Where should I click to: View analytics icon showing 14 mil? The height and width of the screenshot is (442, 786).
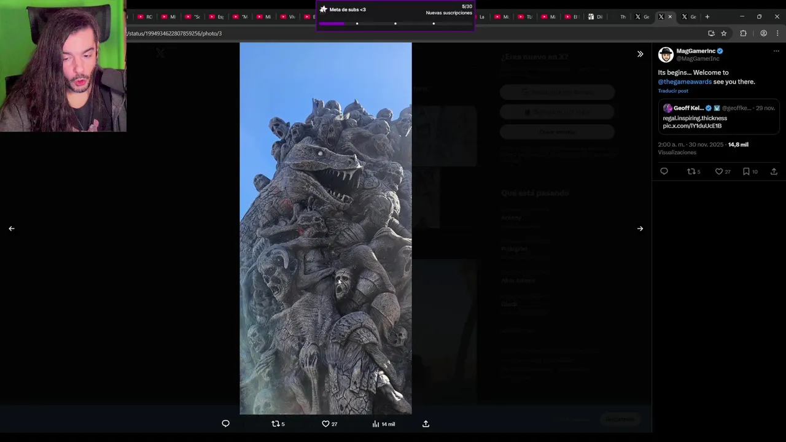[x=383, y=424]
